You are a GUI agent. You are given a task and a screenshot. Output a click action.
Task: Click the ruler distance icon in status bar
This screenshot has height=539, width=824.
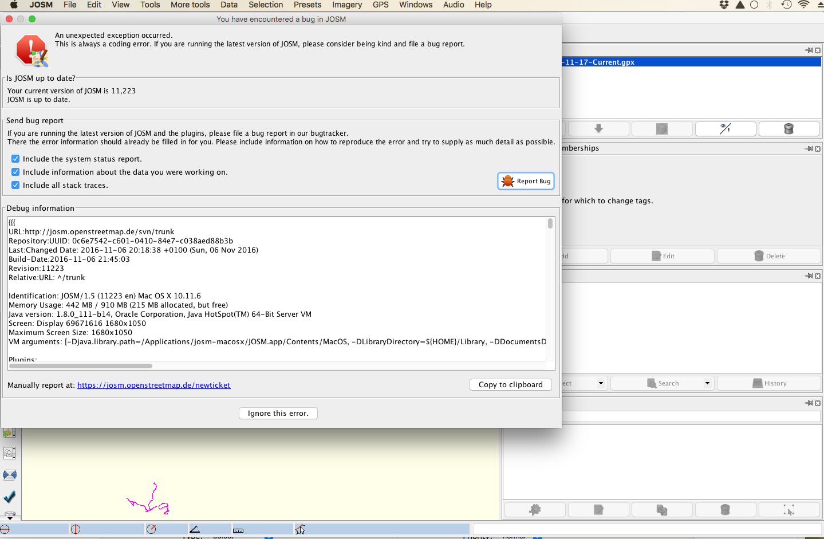pos(238,530)
